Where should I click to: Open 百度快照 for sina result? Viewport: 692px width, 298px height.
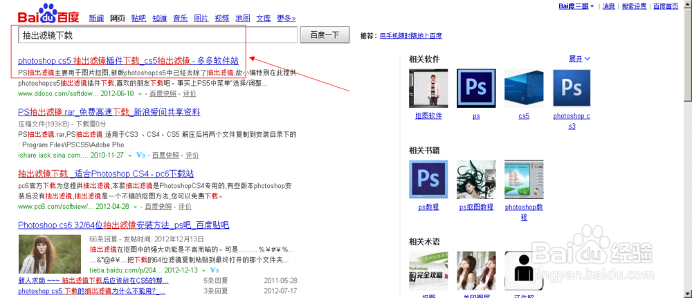165,156
